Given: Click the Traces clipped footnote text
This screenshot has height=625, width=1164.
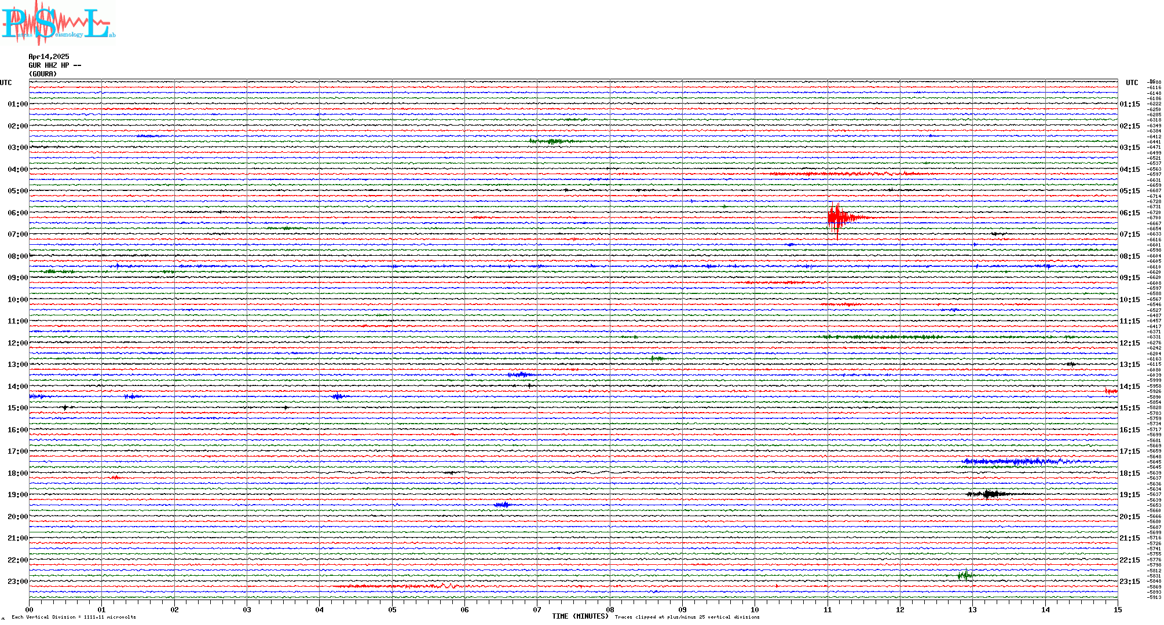Looking at the screenshot, I should [x=687, y=617].
